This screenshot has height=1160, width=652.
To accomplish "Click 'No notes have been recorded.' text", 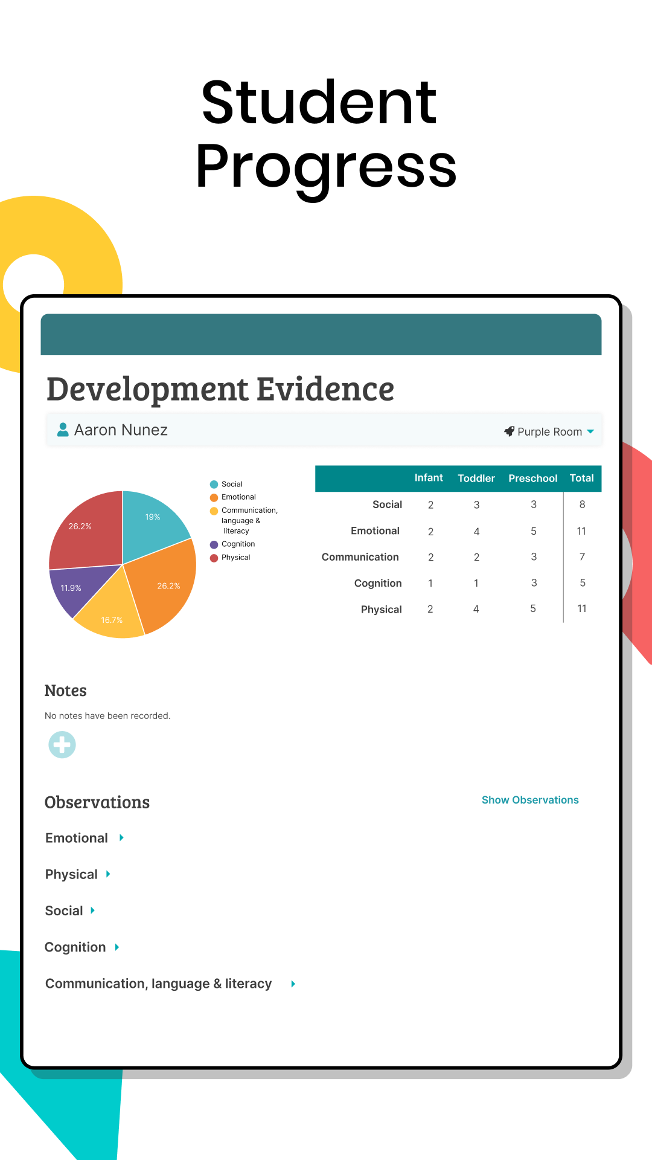I will coord(107,716).
